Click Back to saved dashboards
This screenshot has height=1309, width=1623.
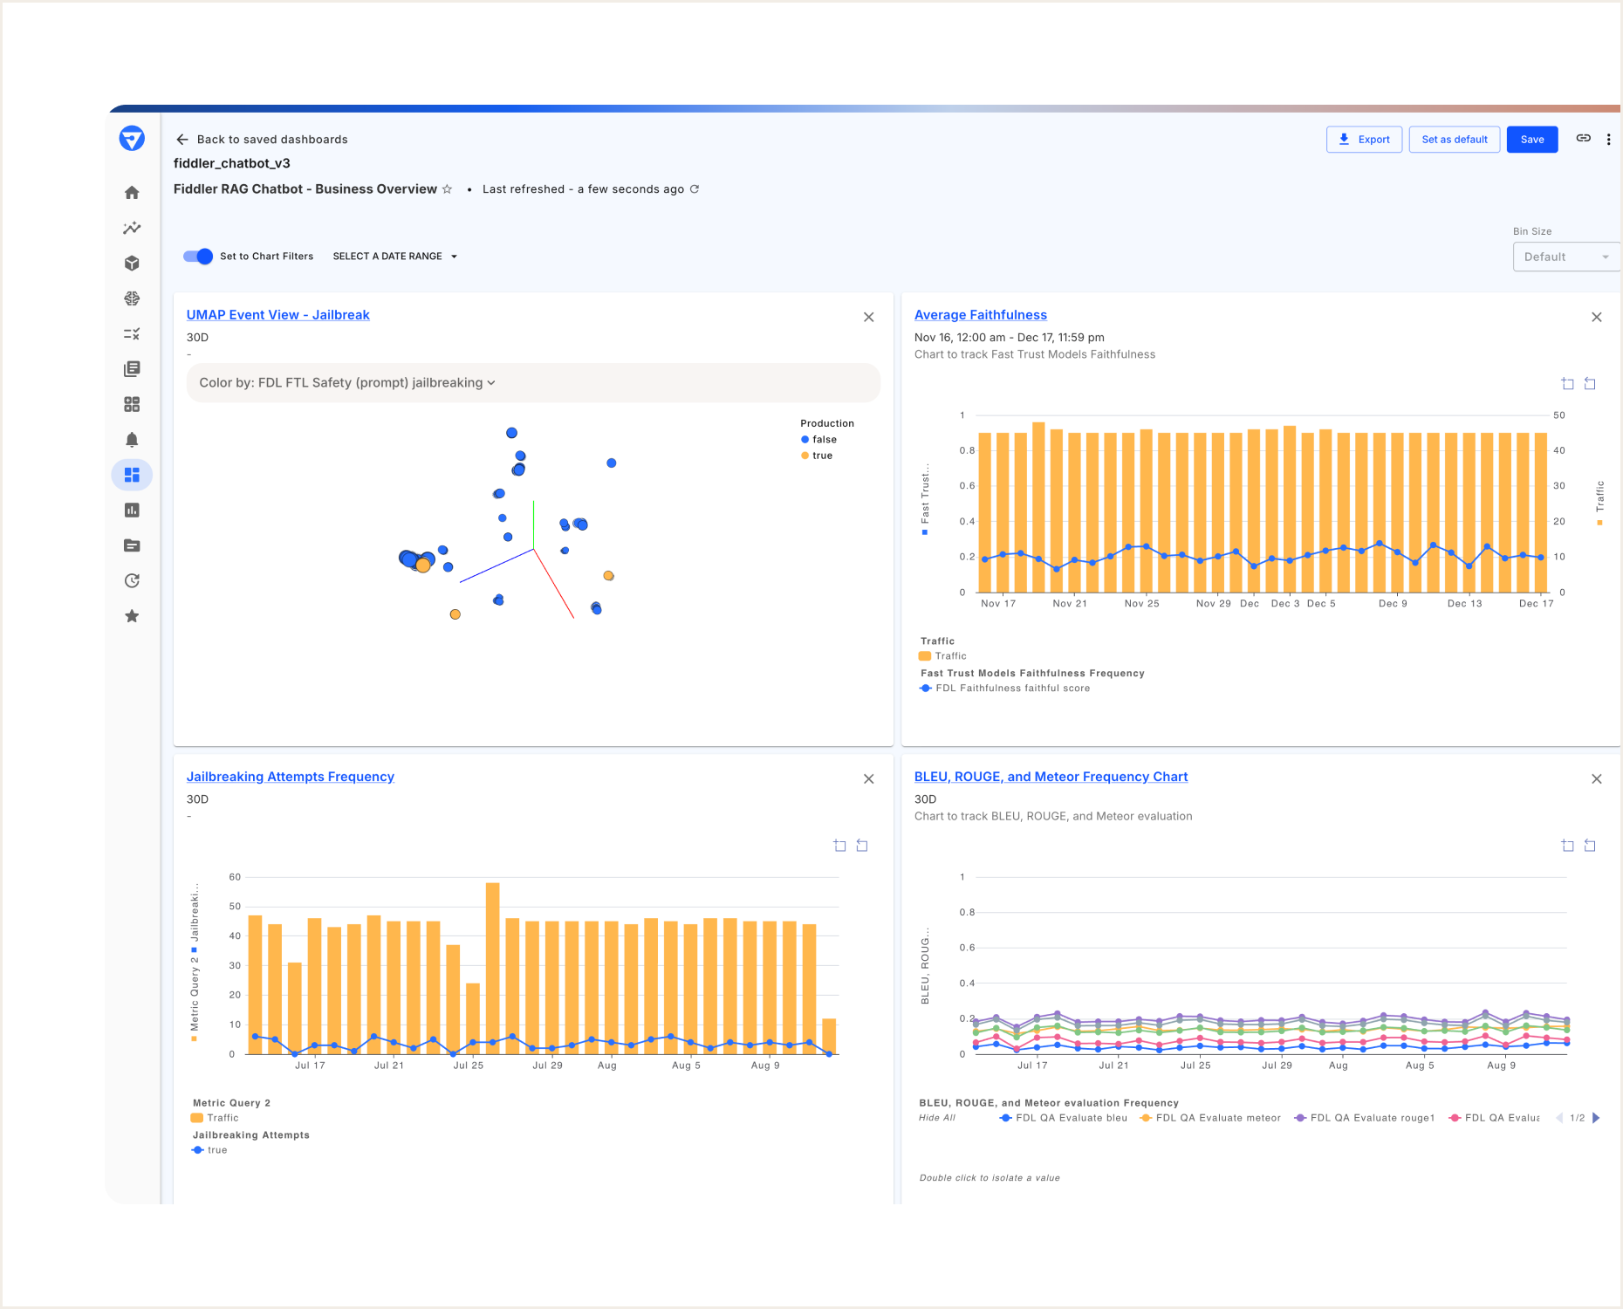pos(272,140)
